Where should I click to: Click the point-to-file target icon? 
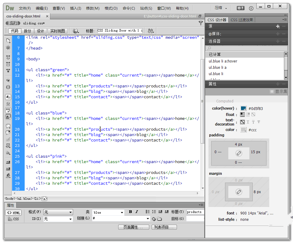[154, 219]
